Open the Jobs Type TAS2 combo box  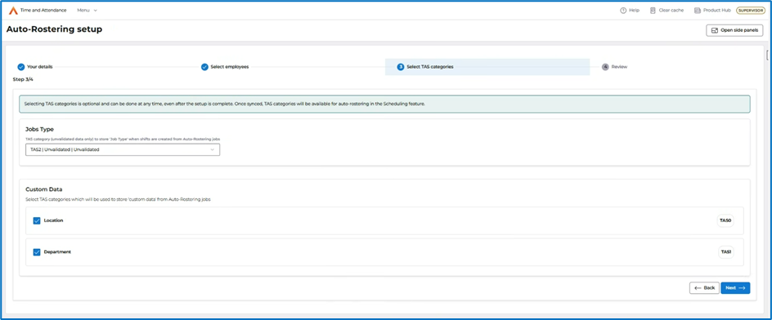(x=123, y=150)
